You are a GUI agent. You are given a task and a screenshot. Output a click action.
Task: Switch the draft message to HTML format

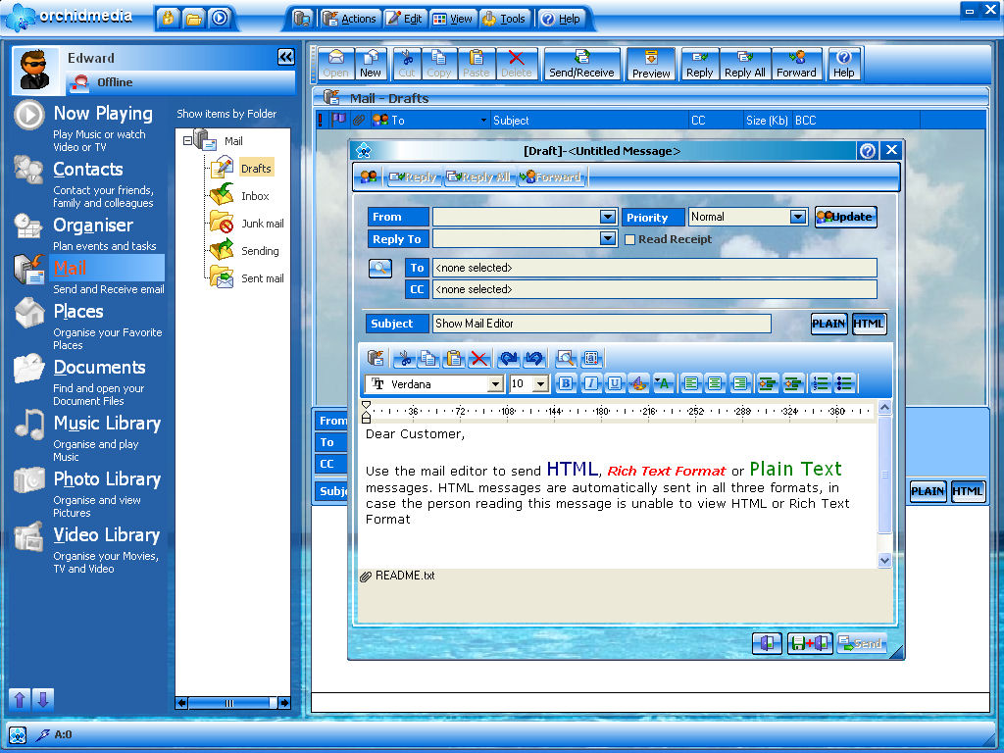pyautogui.click(x=869, y=324)
